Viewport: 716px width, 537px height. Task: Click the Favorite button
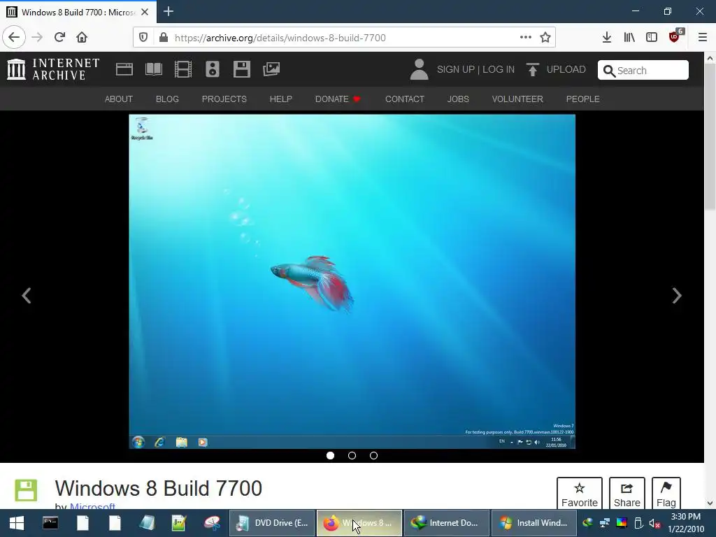click(x=580, y=494)
